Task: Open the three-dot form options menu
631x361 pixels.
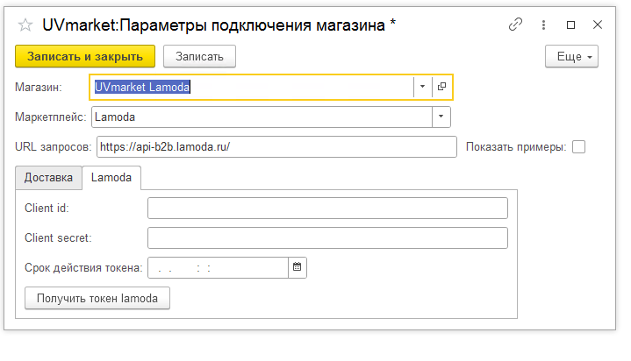Action: coord(543,25)
